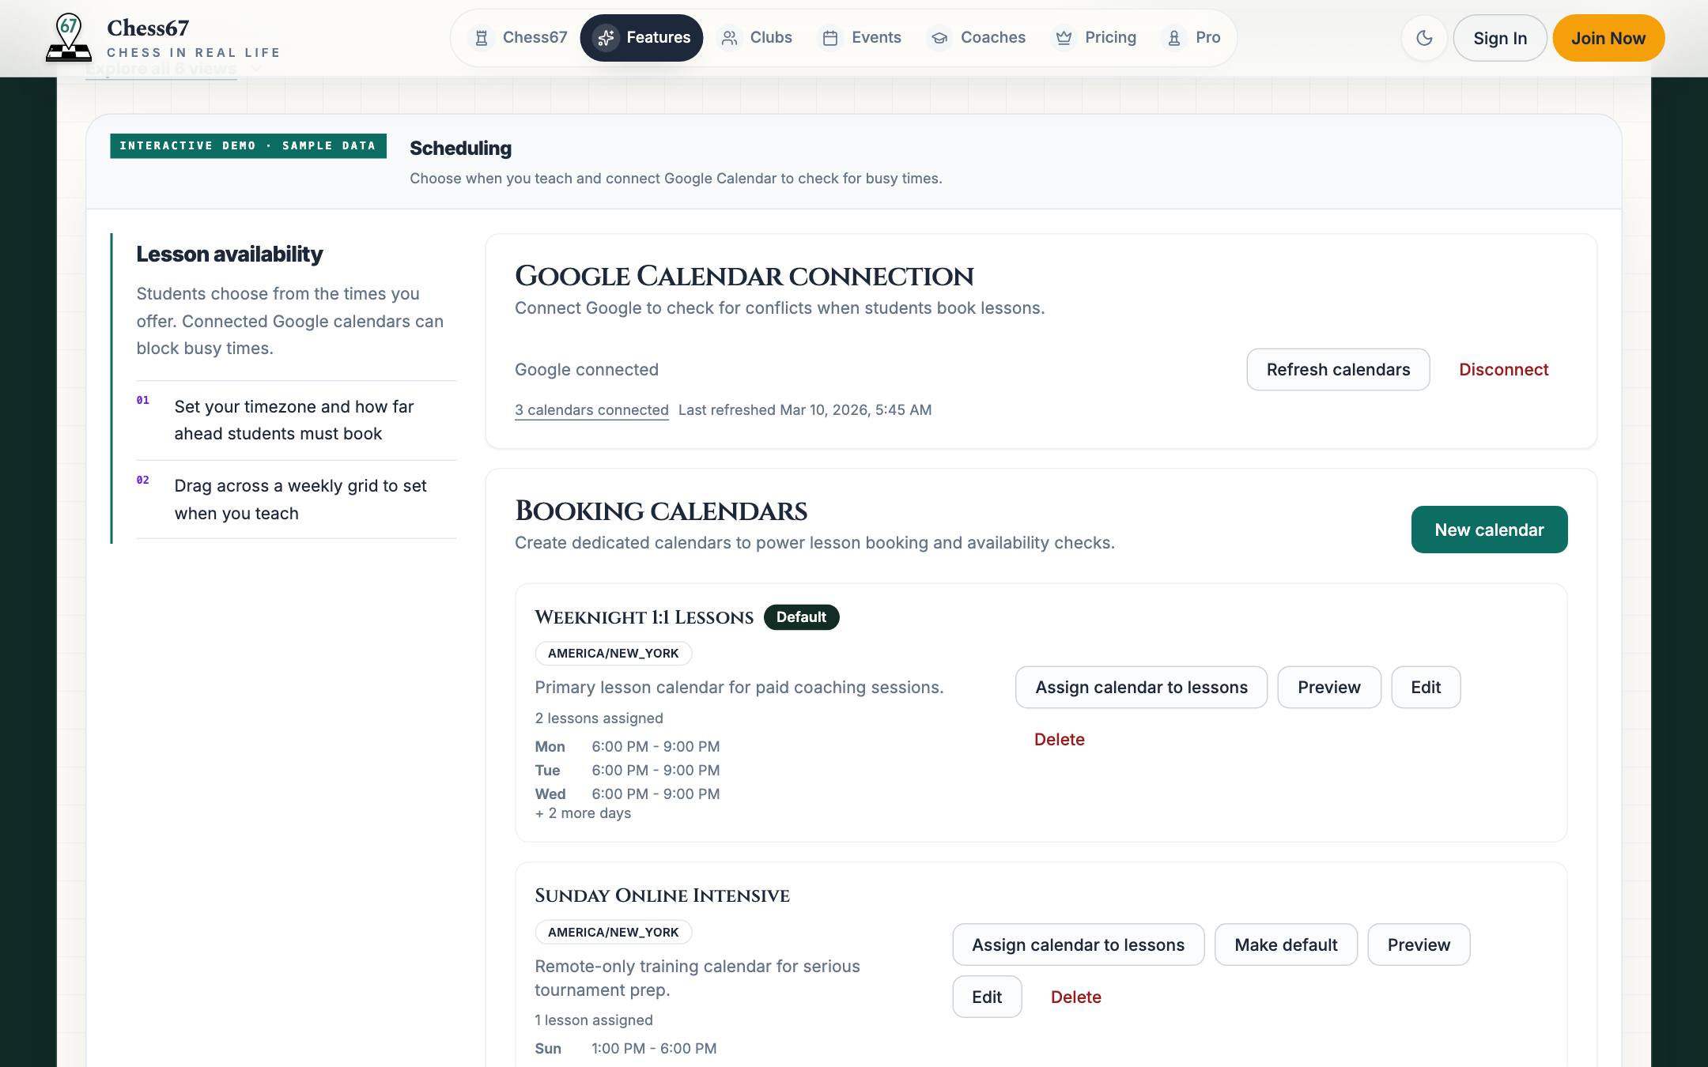Click 'Last refreshed Mar 10, 2026, 5:45 AM'

tap(805, 410)
